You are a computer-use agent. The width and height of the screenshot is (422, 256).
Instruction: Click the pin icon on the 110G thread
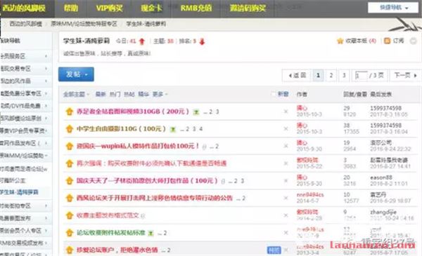pyautogui.click(x=70, y=129)
